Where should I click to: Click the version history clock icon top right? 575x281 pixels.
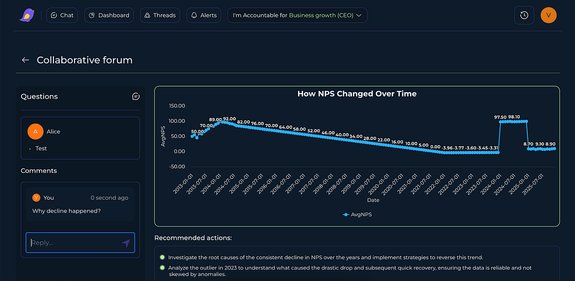[524, 15]
